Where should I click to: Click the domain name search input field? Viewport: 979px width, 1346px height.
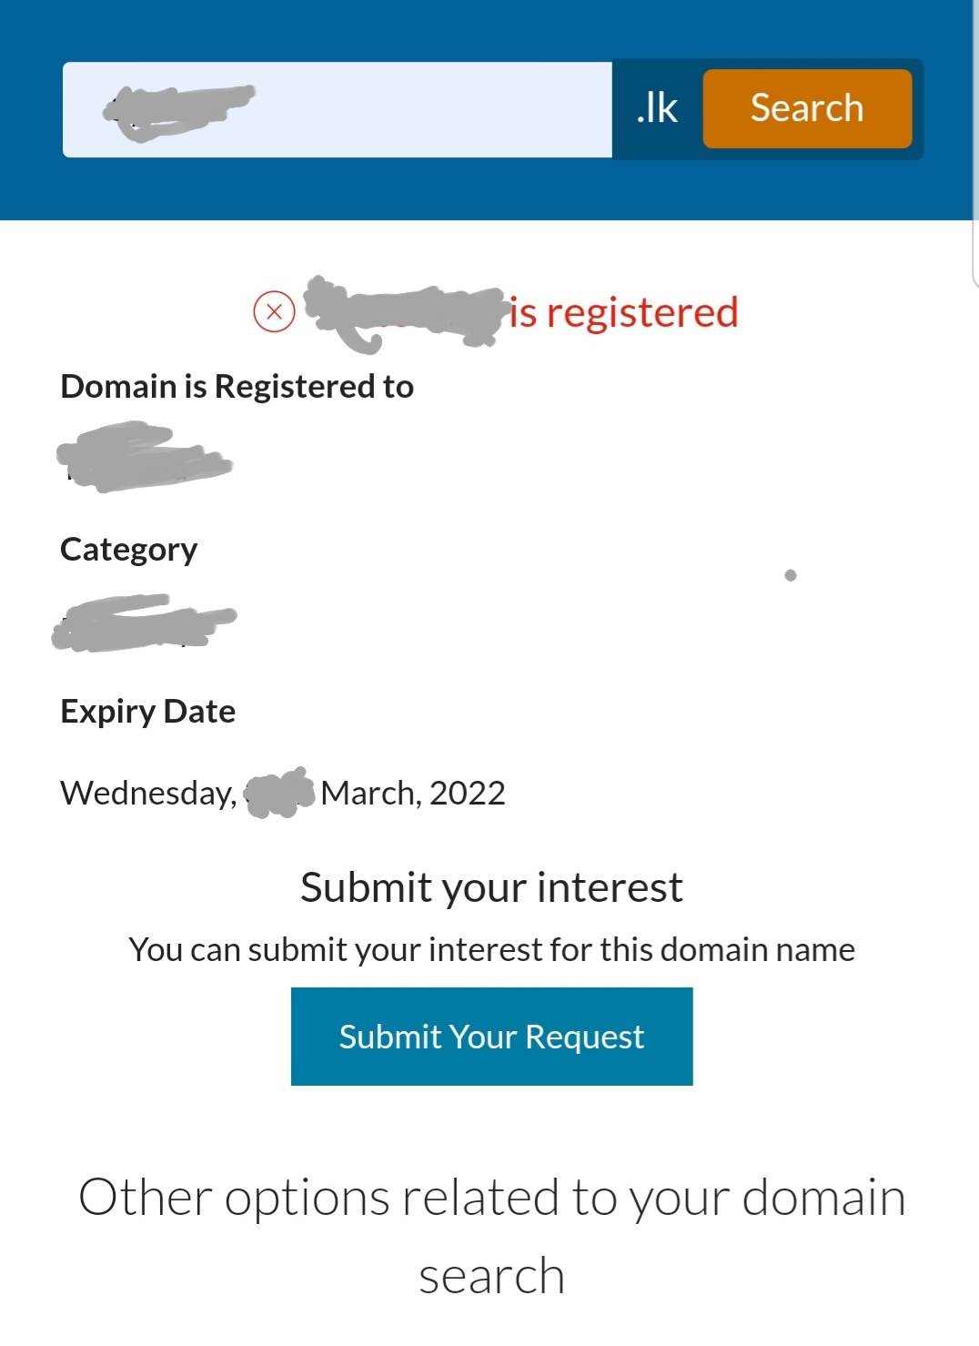337,109
